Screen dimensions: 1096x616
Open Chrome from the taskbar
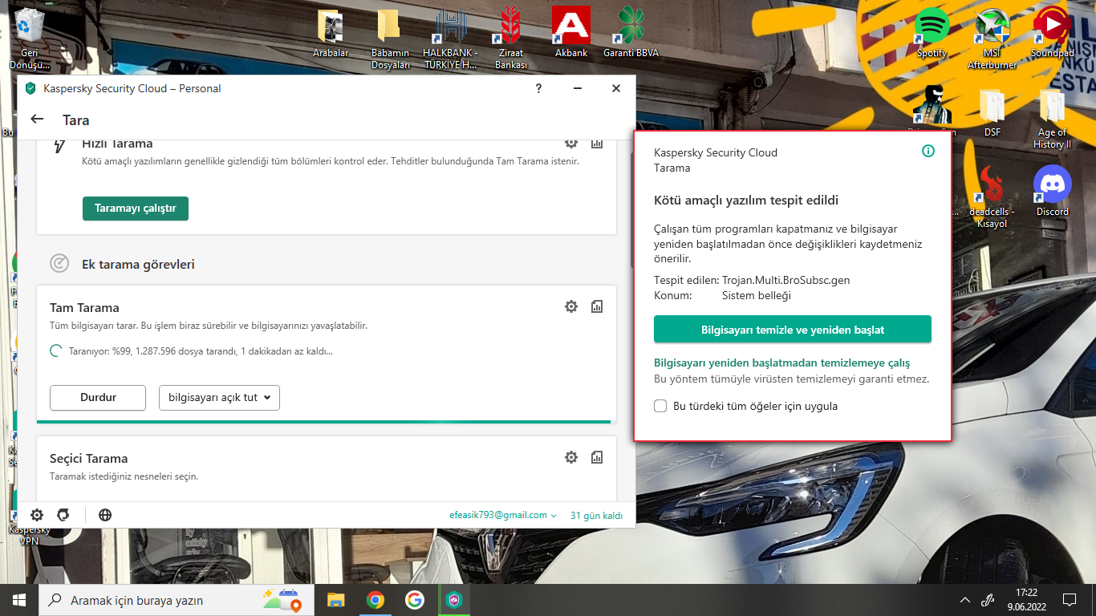(x=375, y=600)
